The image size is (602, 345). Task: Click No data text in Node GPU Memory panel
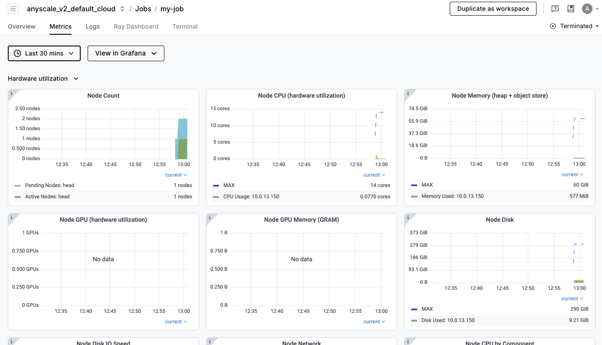(x=301, y=259)
